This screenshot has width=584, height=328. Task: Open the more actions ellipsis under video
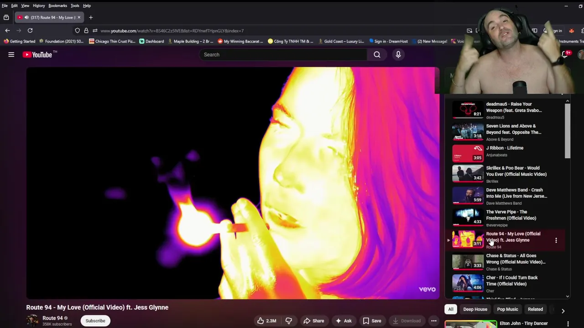pyautogui.click(x=434, y=321)
